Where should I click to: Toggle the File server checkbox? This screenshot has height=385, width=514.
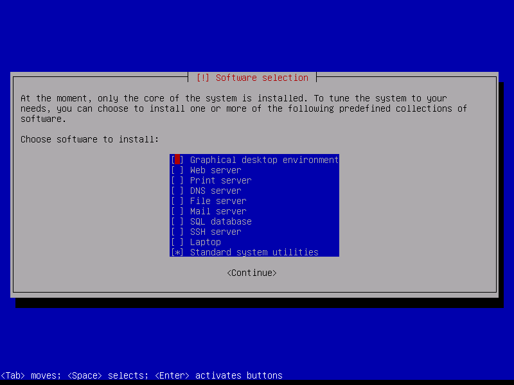point(177,201)
